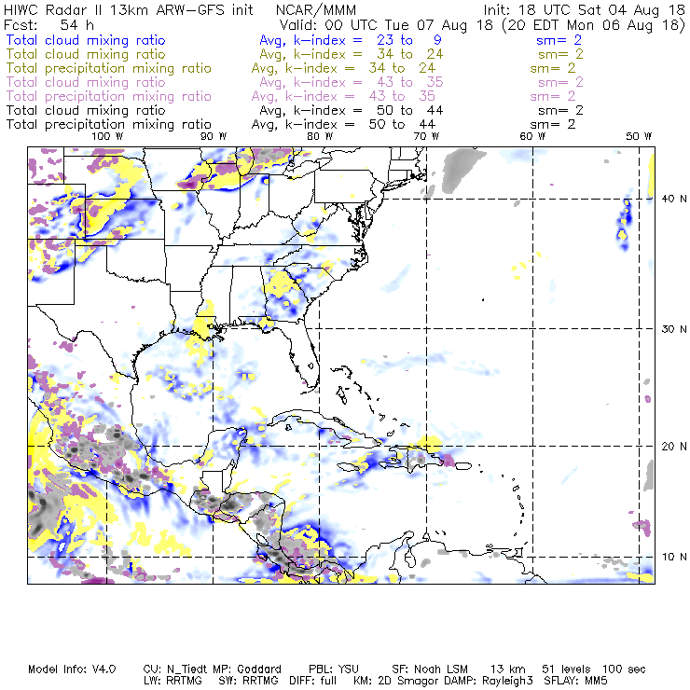This screenshot has height=690, width=690.
Task: Click the '100 sec' timestep text
Action: 624,669
